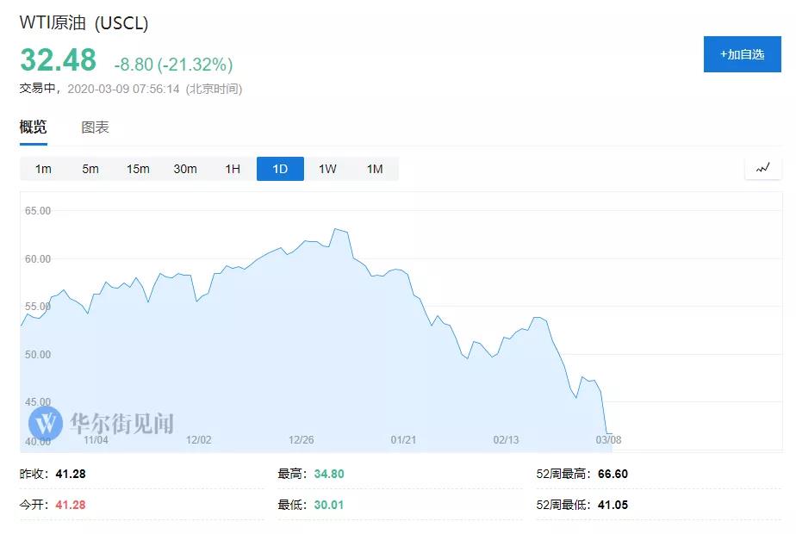Viewport: 796px width, 534px height.
Task: Click the +加自选 add to watchlist button
Action: coord(742,54)
